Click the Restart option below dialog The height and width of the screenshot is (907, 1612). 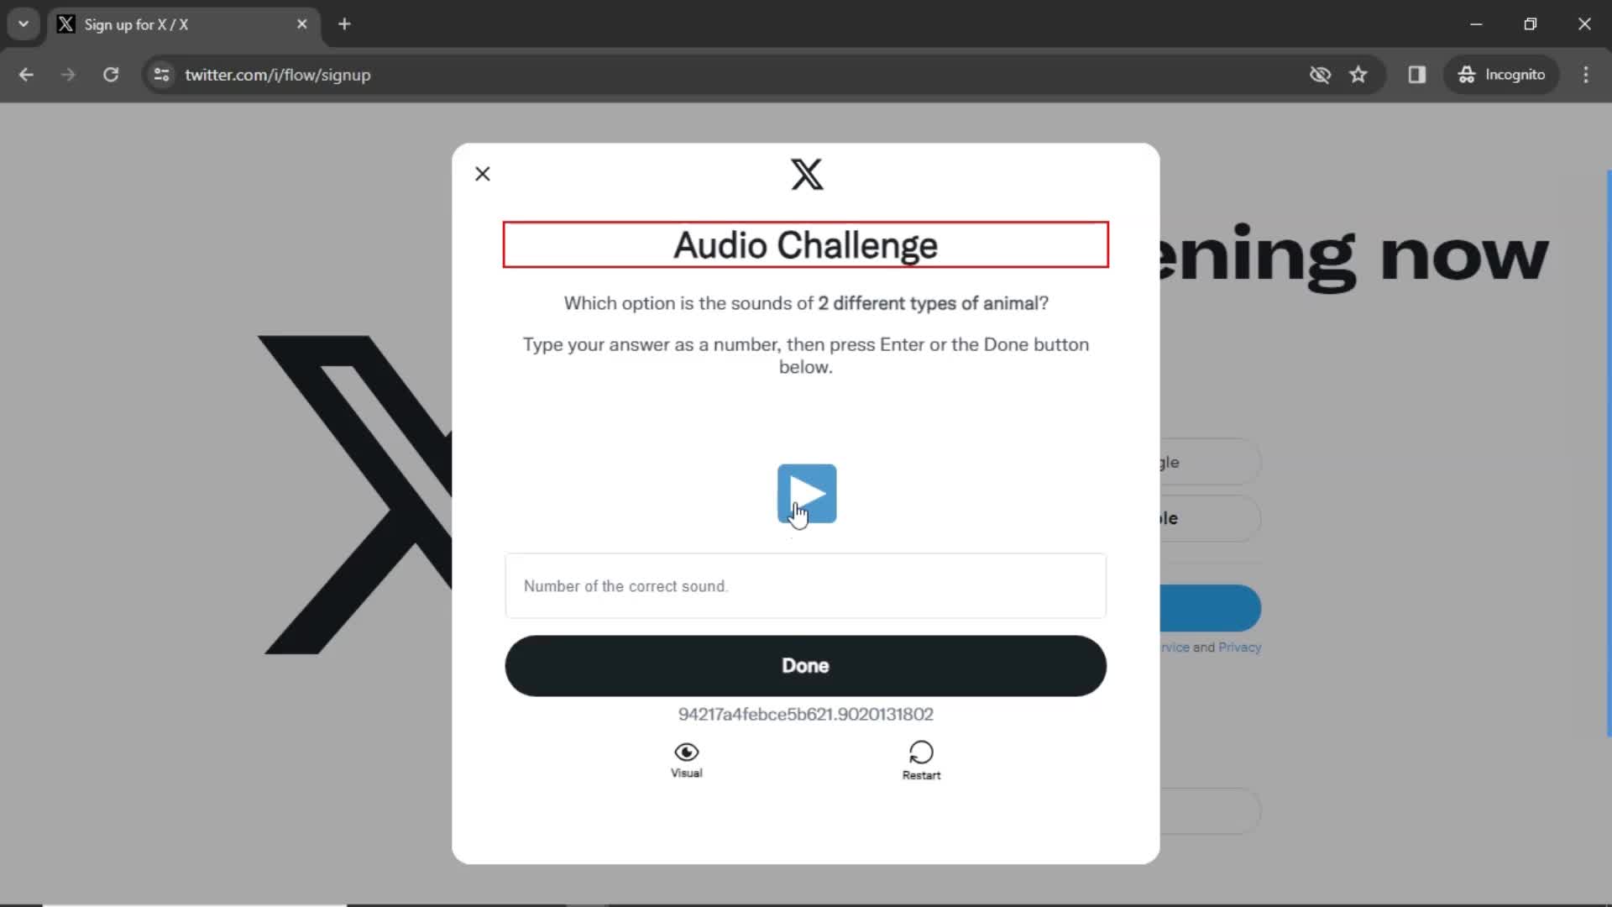click(x=922, y=760)
